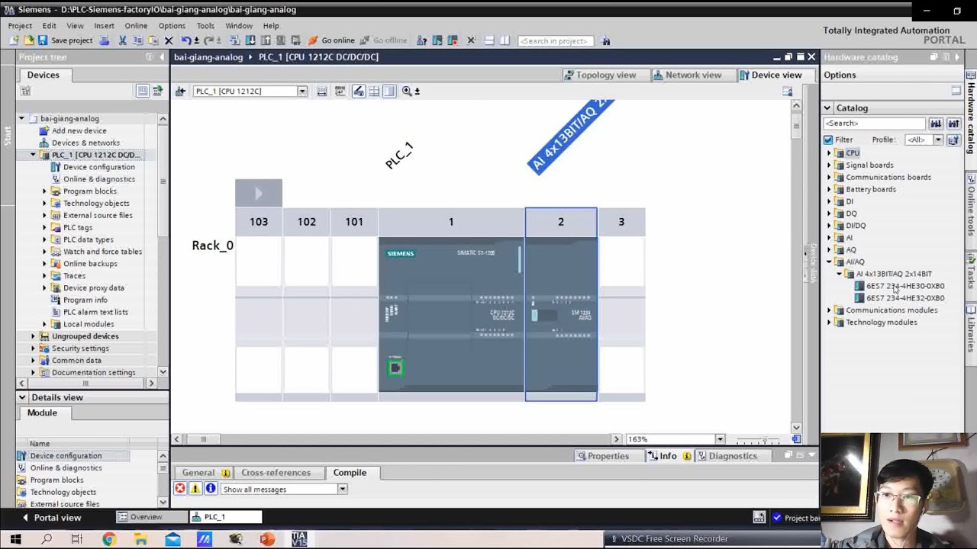Click the PLC_1 editor button in bottom bar
The image size is (977, 549).
pos(225,517)
